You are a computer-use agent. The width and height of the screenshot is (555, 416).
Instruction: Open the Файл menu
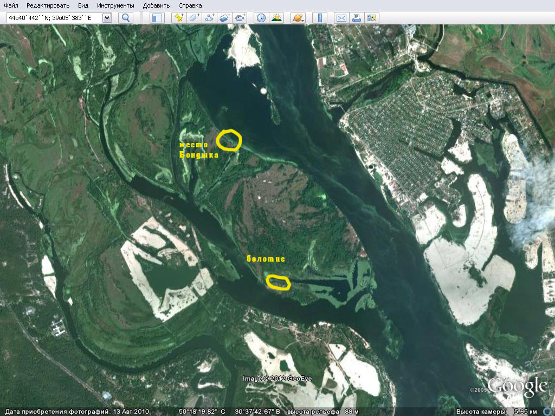point(11,5)
